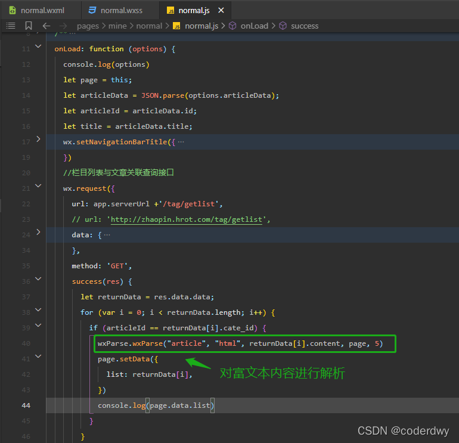
Task: Expand the folded block at line 17
Action: [x=38, y=139]
